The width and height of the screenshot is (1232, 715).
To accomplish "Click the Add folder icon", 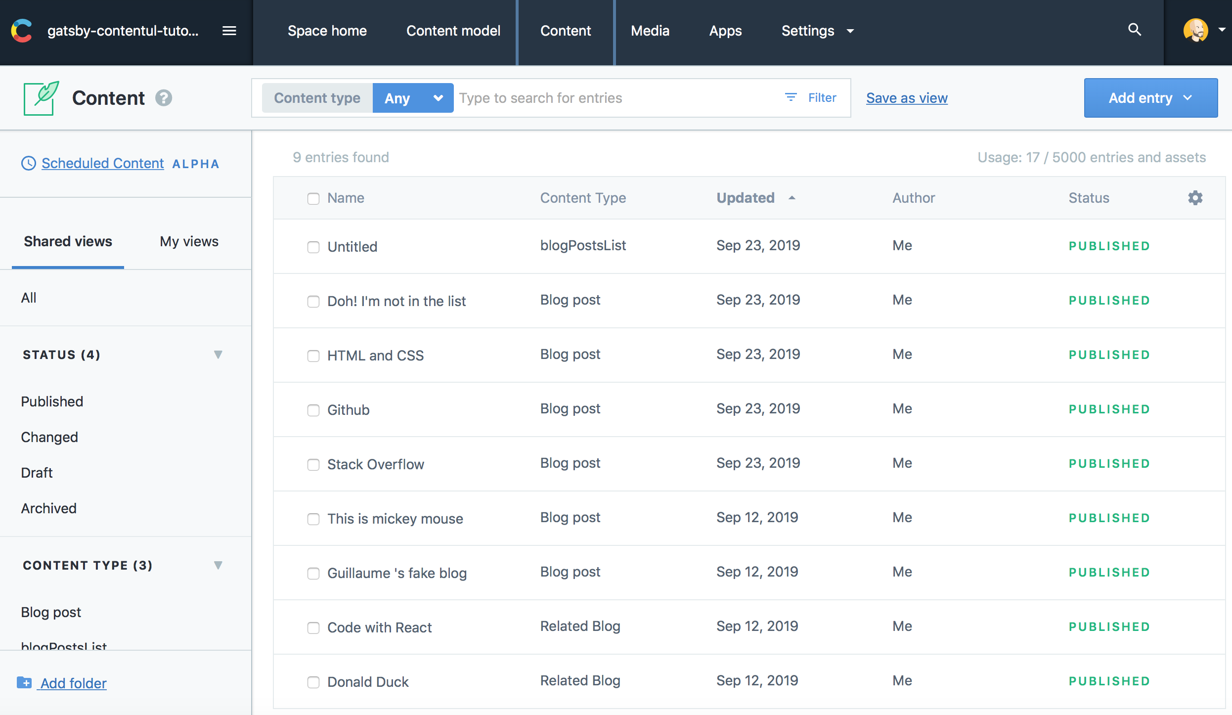I will pyautogui.click(x=24, y=683).
